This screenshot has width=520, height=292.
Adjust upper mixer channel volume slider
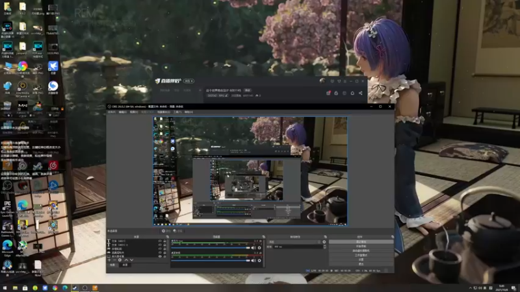pyautogui.click(x=211, y=248)
